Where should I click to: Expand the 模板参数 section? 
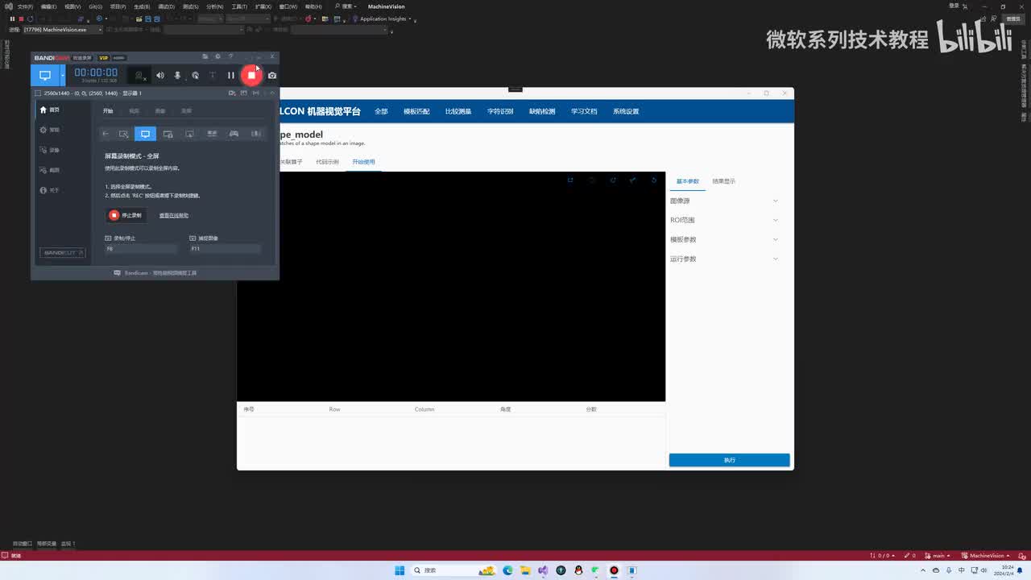coord(725,239)
